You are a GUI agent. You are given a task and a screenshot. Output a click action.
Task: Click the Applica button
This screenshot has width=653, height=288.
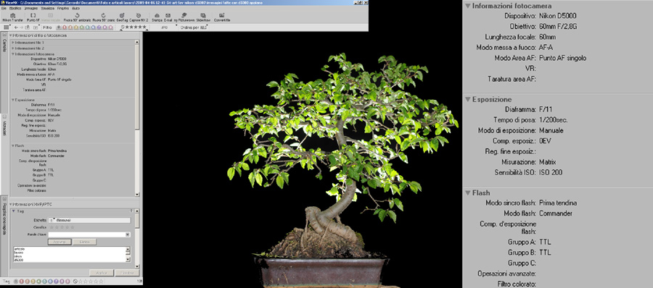click(x=101, y=273)
